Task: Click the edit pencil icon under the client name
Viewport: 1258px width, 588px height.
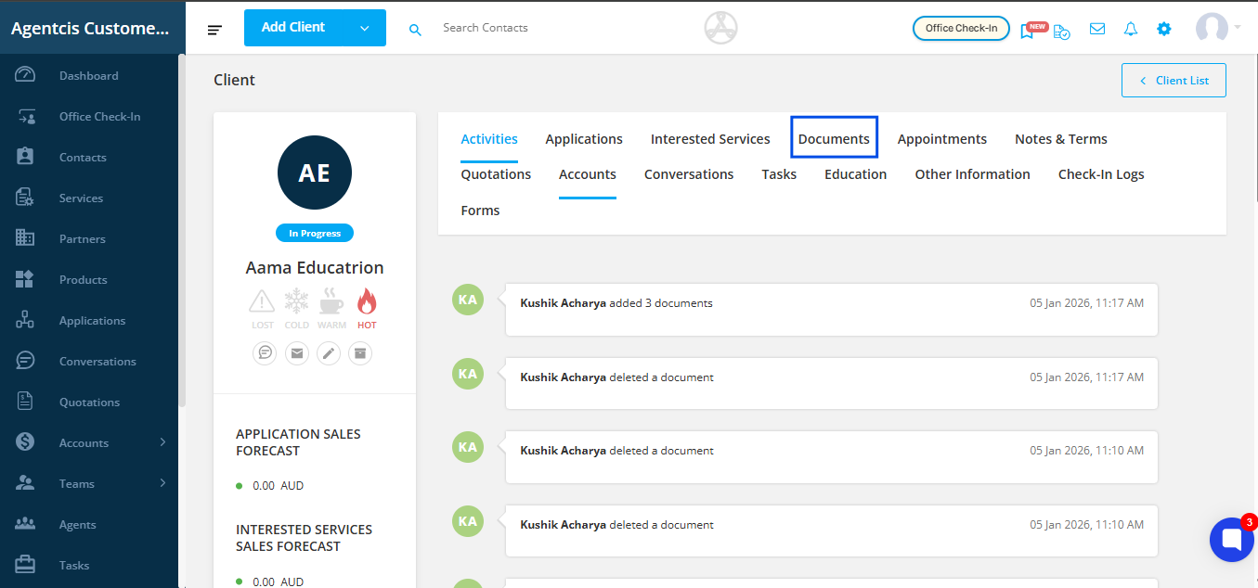Action: 329,352
